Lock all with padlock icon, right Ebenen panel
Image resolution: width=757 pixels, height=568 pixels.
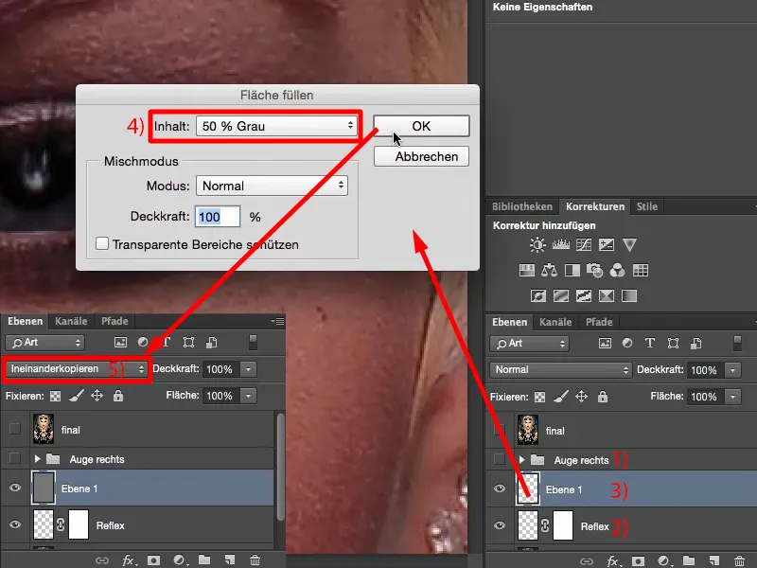[x=603, y=397]
